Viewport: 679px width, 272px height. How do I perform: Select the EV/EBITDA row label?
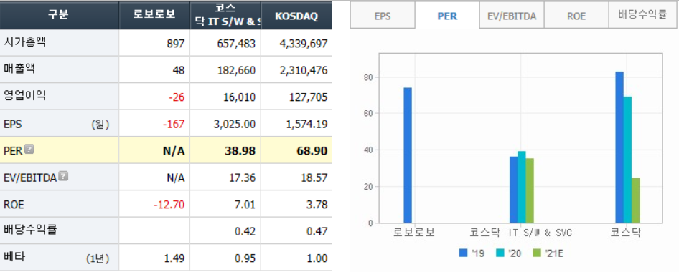[x=30, y=178]
